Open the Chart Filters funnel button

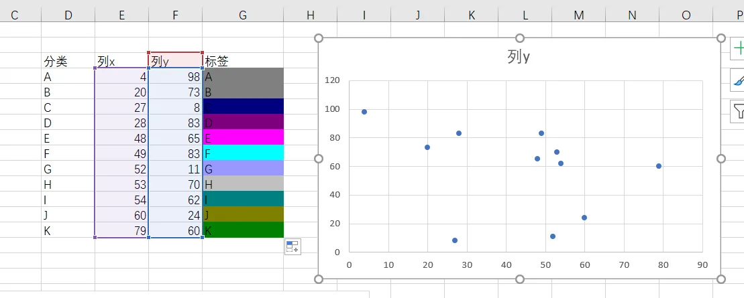738,111
